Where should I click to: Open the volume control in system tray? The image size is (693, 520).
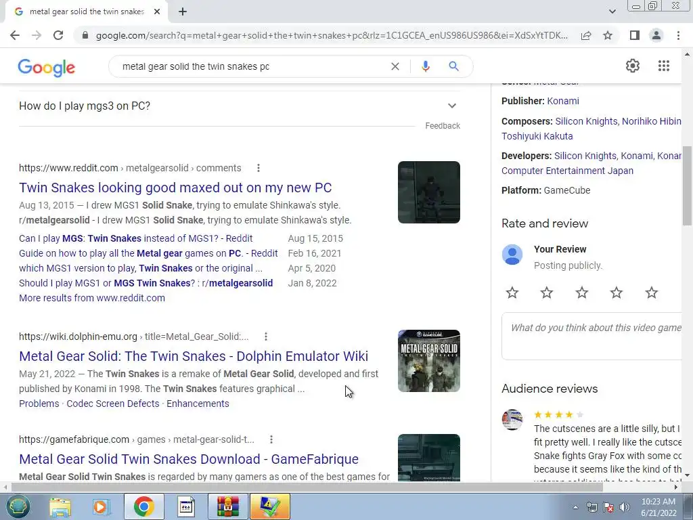click(x=624, y=507)
